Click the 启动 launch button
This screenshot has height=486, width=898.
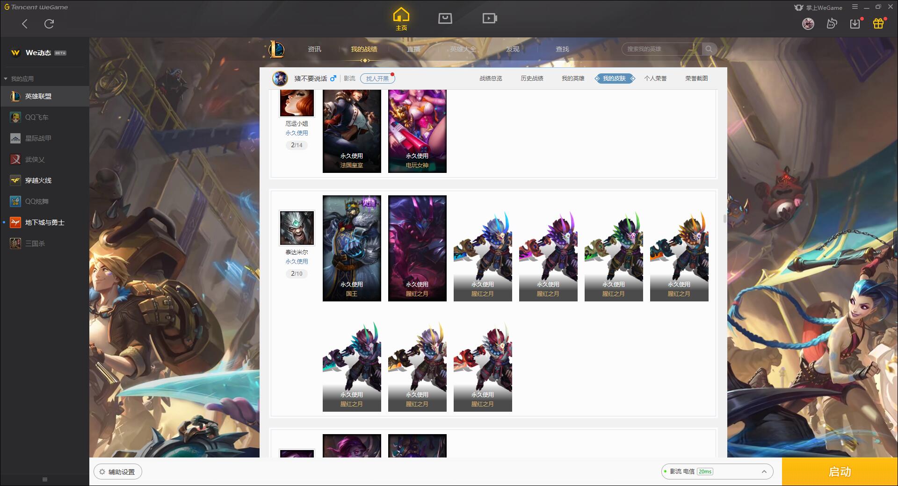(840, 472)
